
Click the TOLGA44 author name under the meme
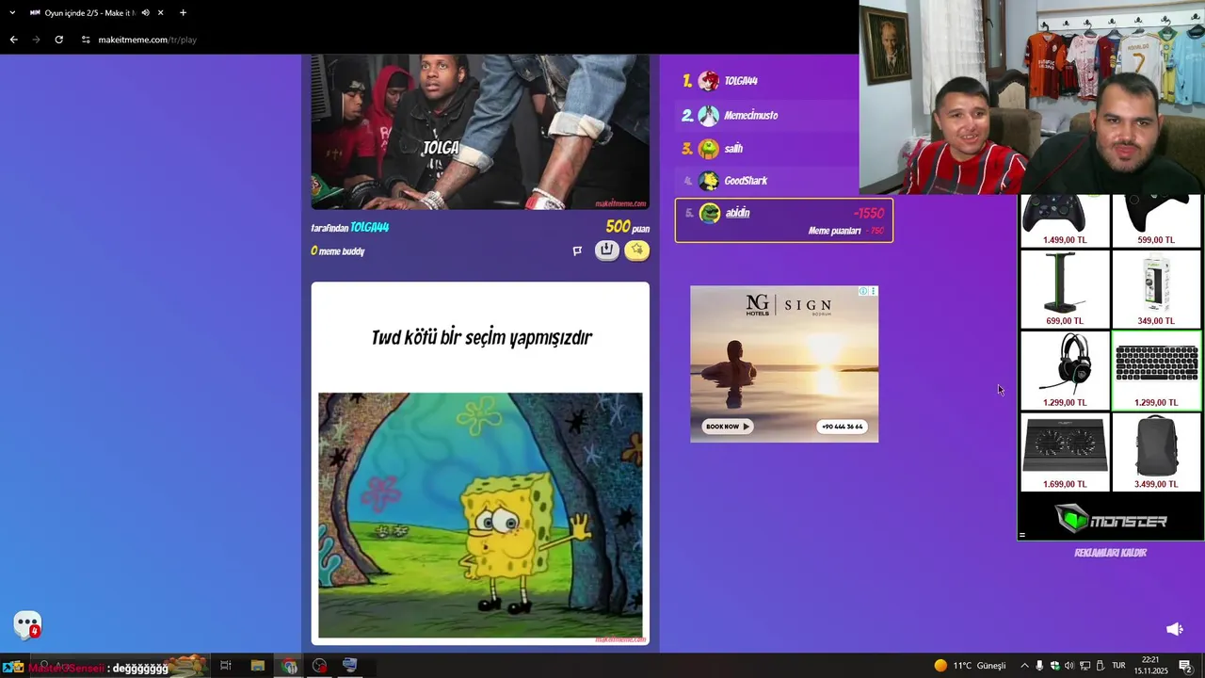[x=369, y=228]
